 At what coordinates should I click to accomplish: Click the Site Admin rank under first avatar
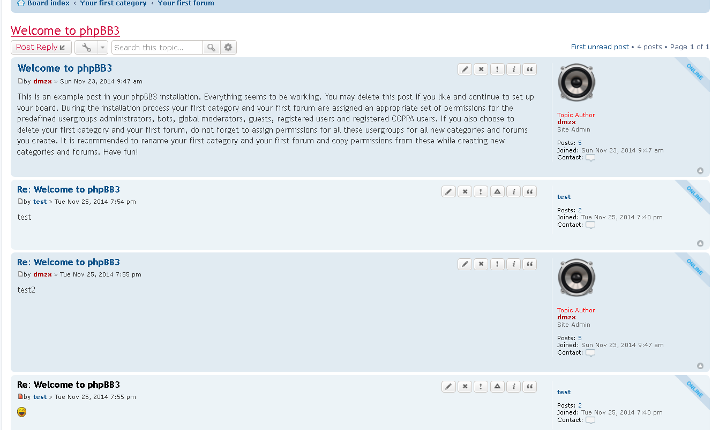click(574, 129)
